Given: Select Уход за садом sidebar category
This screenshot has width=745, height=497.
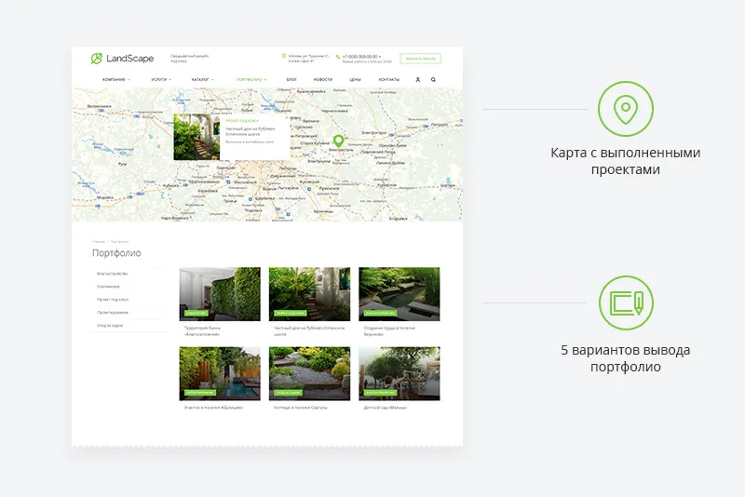Looking at the screenshot, I should (x=110, y=326).
